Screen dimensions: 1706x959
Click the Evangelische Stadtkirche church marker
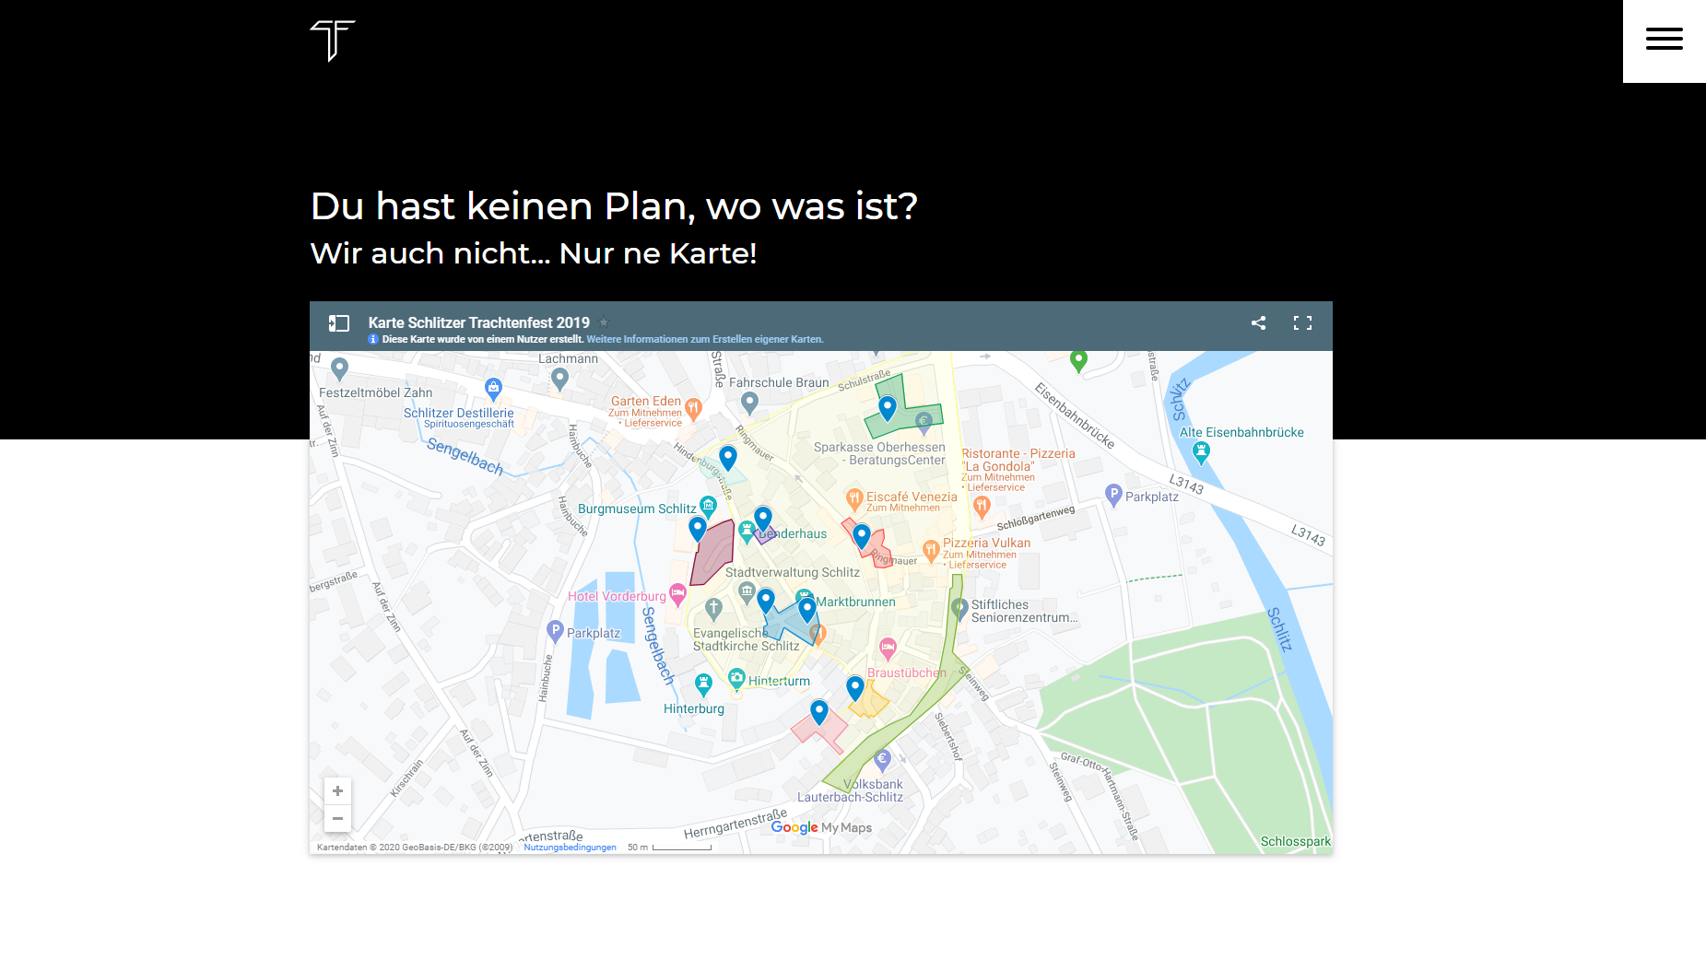[713, 608]
